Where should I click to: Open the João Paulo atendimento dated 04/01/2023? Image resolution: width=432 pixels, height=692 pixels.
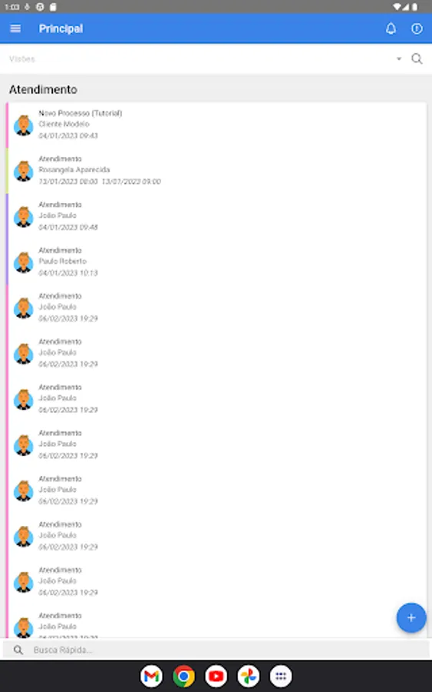click(x=216, y=216)
